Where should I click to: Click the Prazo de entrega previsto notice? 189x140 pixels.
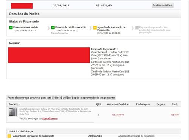tap(61, 98)
